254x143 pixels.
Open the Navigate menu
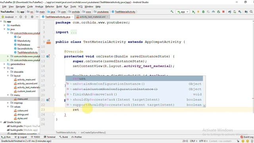[x=20, y=7]
